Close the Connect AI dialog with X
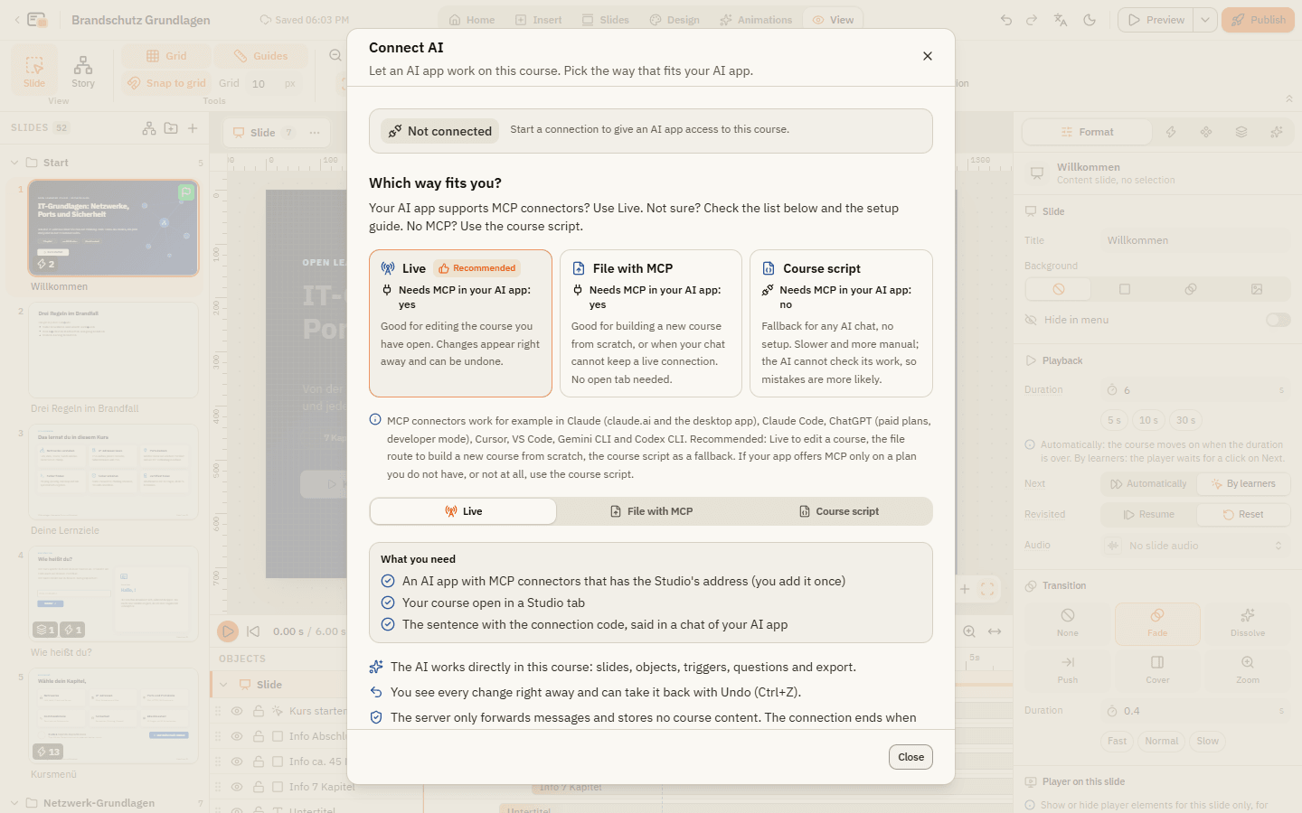 pyautogui.click(x=927, y=56)
